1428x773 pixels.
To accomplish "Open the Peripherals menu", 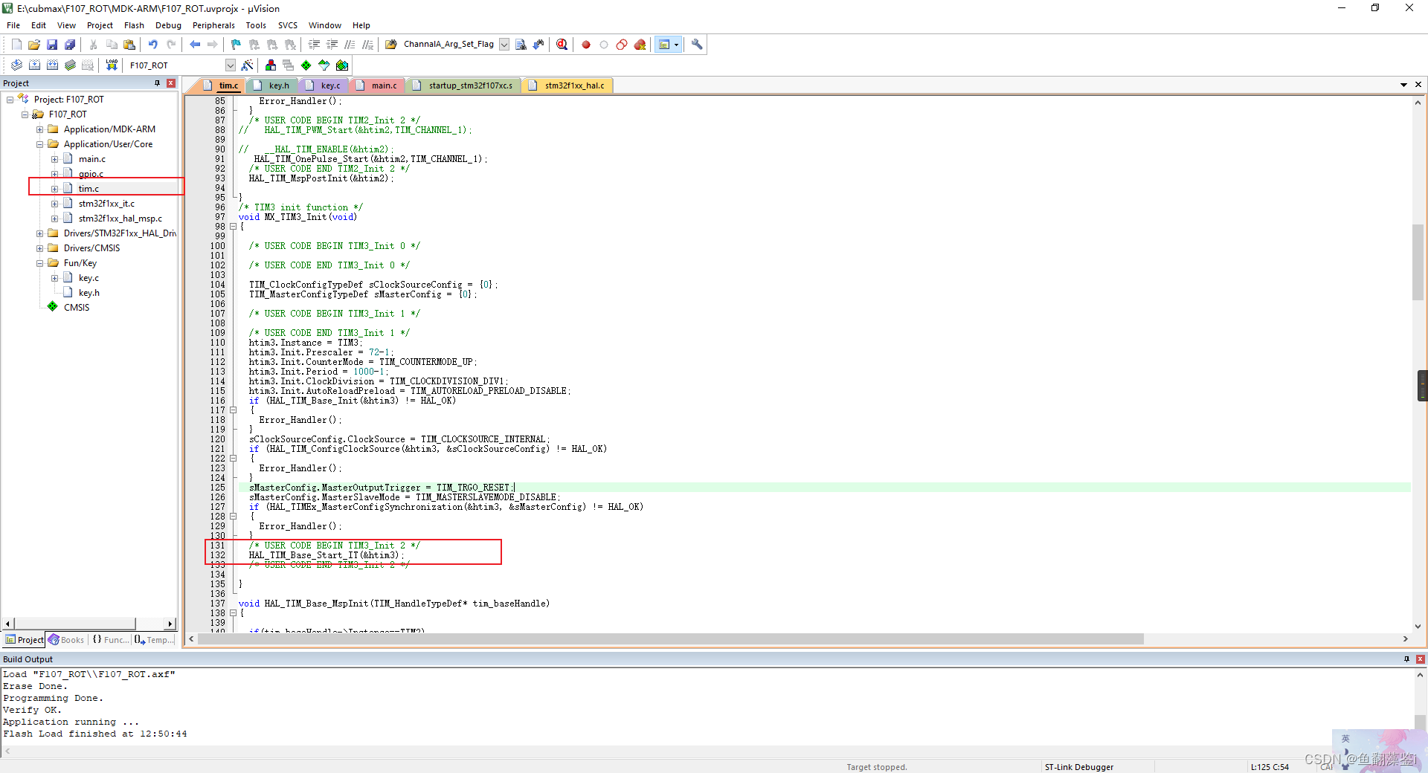I will pos(213,25).
